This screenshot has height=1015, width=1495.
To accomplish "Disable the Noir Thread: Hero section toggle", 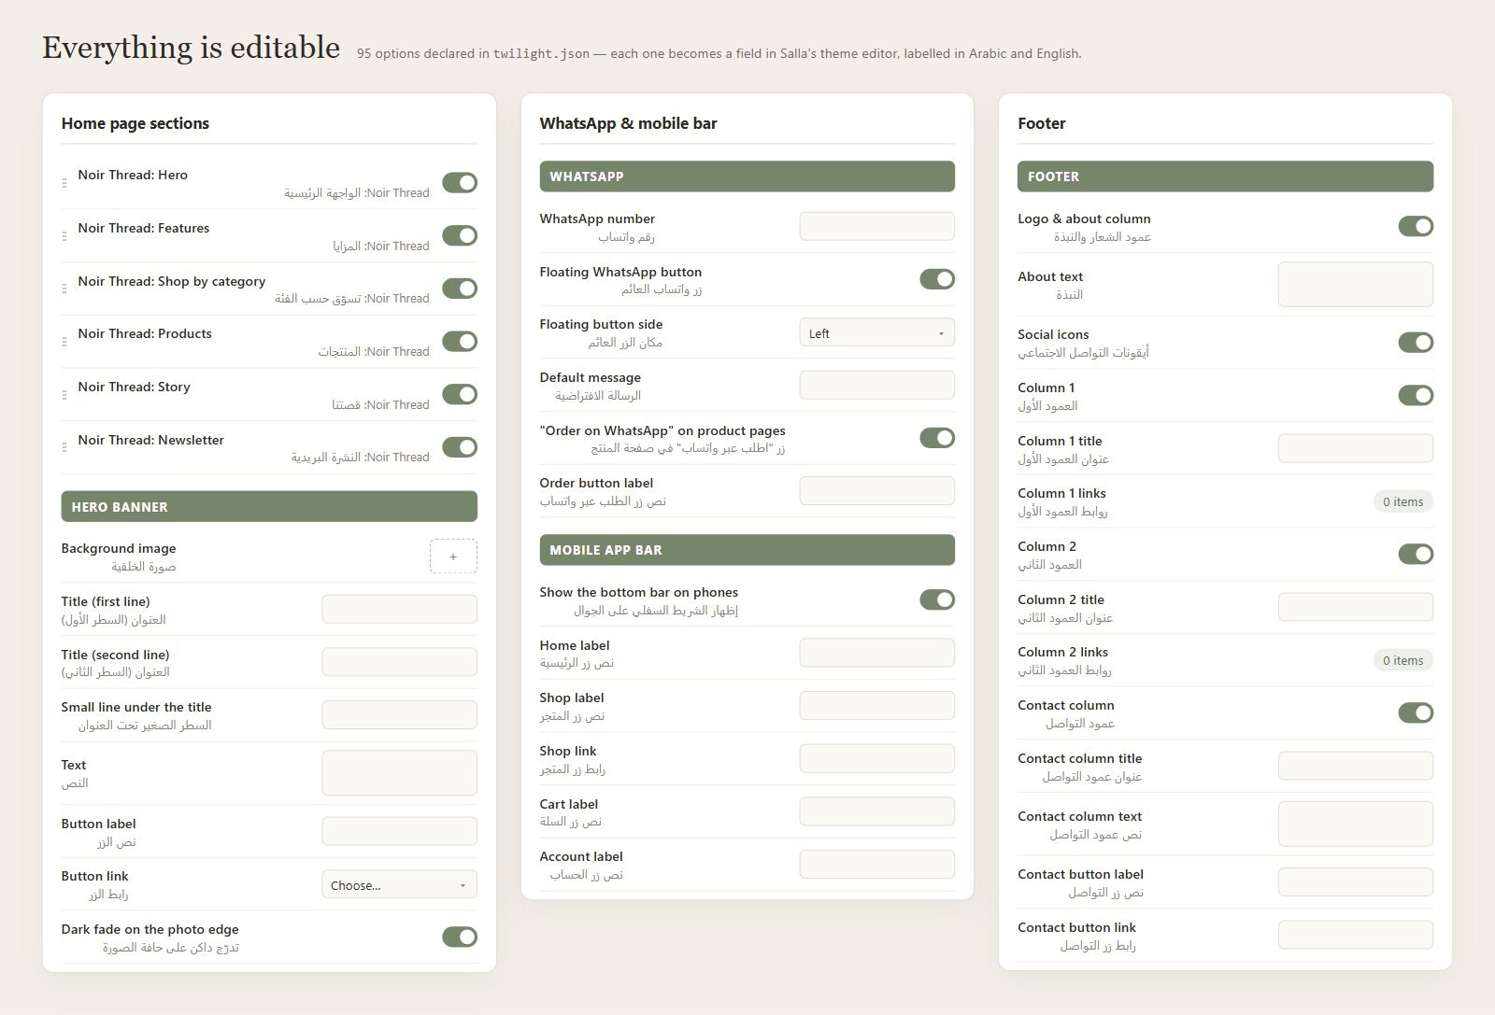I will coord(460,183).
